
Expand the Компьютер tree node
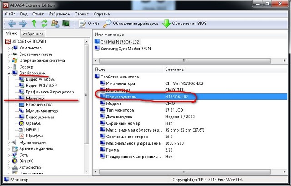pos(8,48)
